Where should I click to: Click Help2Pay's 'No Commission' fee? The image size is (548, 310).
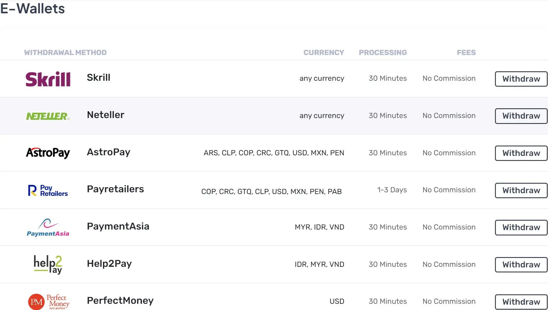(x=449, y=264)
